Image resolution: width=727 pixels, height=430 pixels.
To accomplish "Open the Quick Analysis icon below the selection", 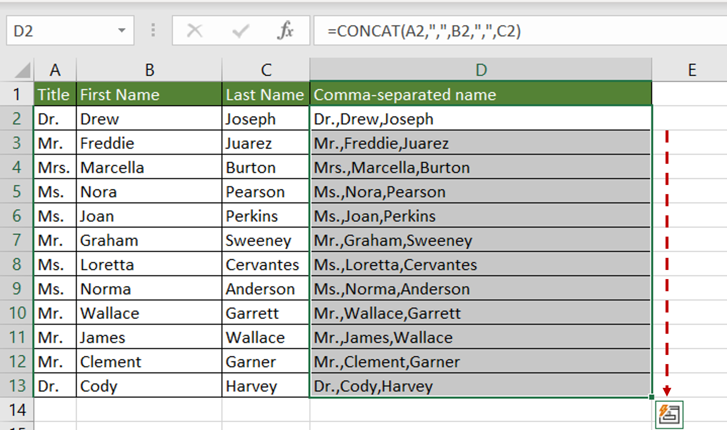I will click(669, 414).
